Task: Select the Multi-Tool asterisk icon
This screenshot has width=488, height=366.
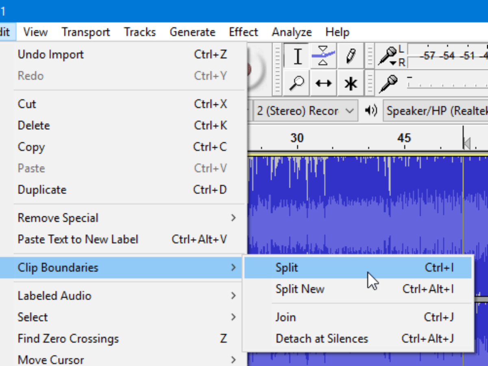Action: (x=350, y=83)
